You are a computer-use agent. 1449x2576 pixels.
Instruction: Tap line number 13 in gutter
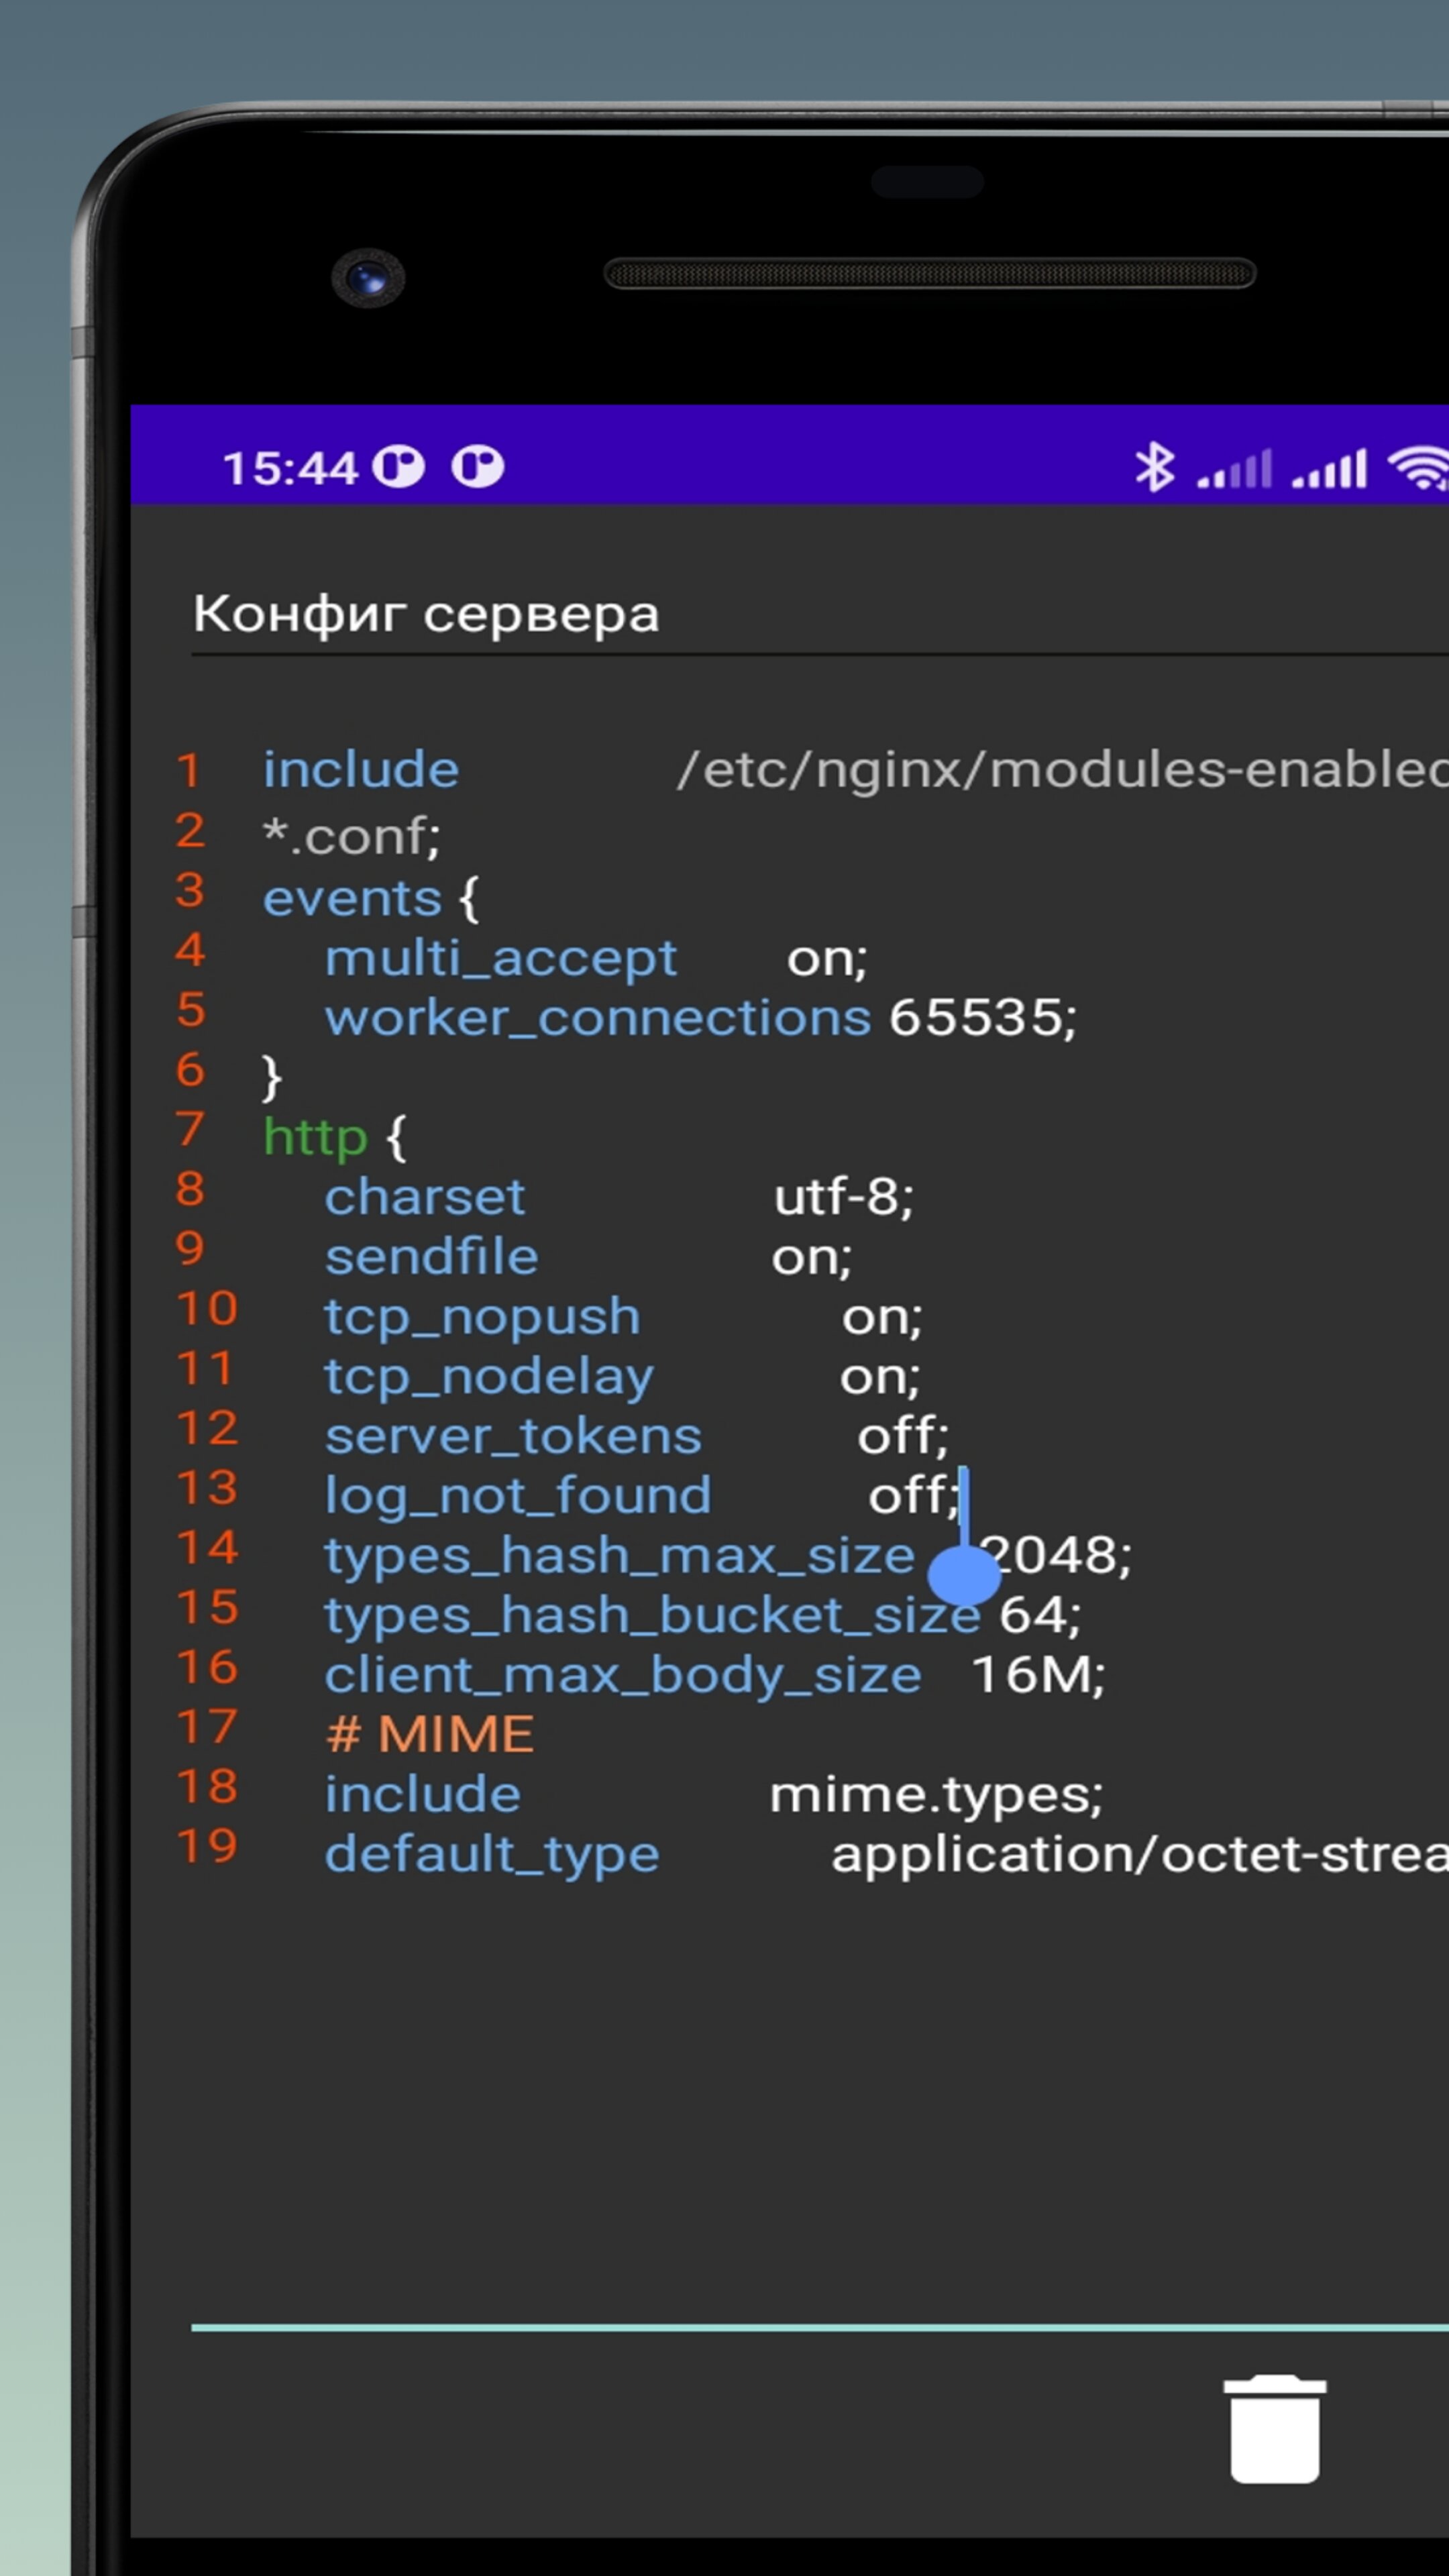pos(207,1487)
